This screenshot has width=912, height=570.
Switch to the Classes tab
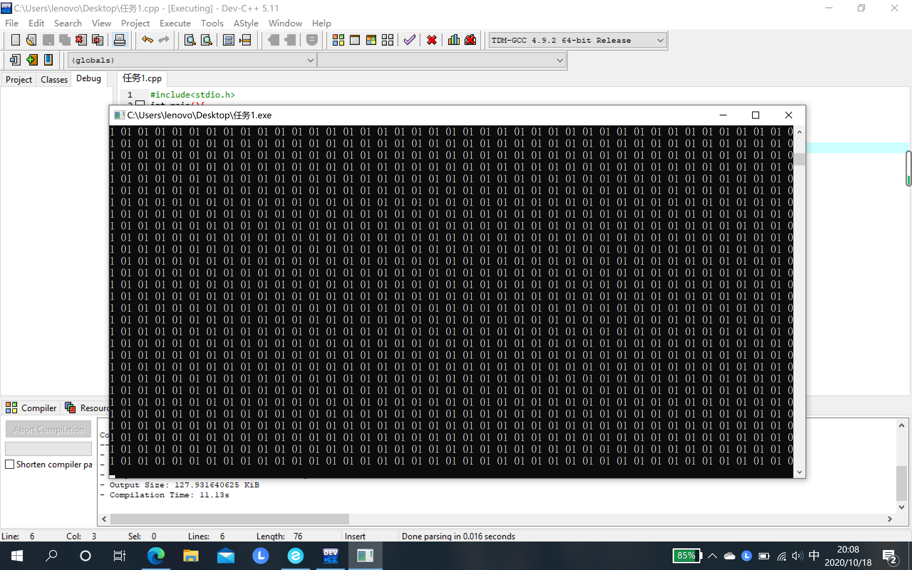click(54, 79)
